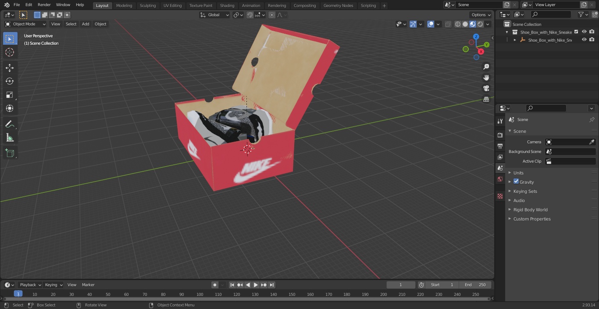Open the Add menu in viewport header
This screenshot has width=599, height=309.
[86, 24]
